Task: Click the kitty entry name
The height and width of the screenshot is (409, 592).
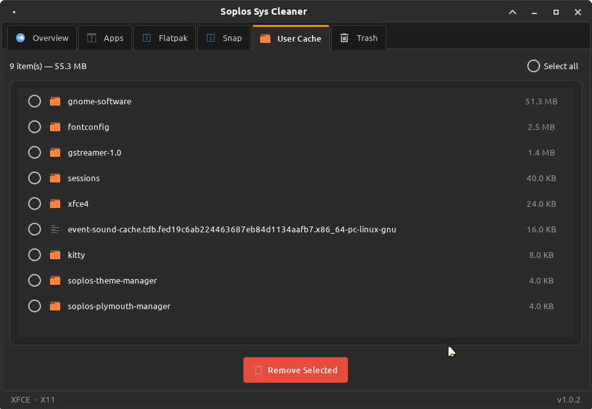Action: click(x=76, y=255)
